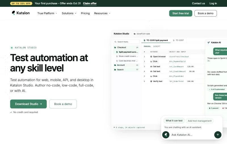
Task: Click the storefront/checkout object value
Action: pyautogui.click(x=179, y=57)
